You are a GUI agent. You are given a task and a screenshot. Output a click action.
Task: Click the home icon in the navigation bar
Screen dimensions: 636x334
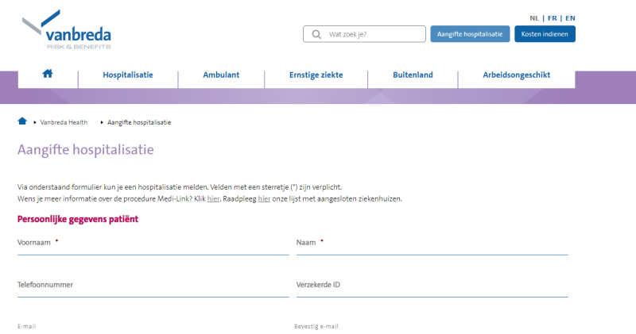pos(48,74)
